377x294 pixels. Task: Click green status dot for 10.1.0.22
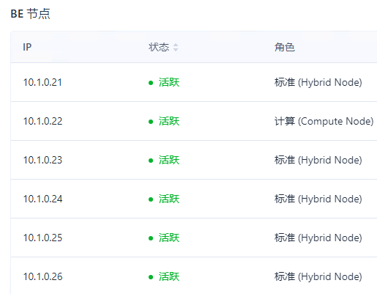point(151,122)
